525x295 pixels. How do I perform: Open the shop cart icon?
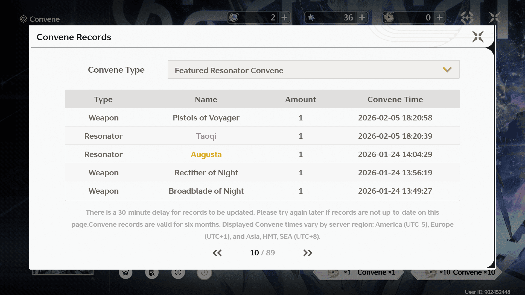coord(126,273)
